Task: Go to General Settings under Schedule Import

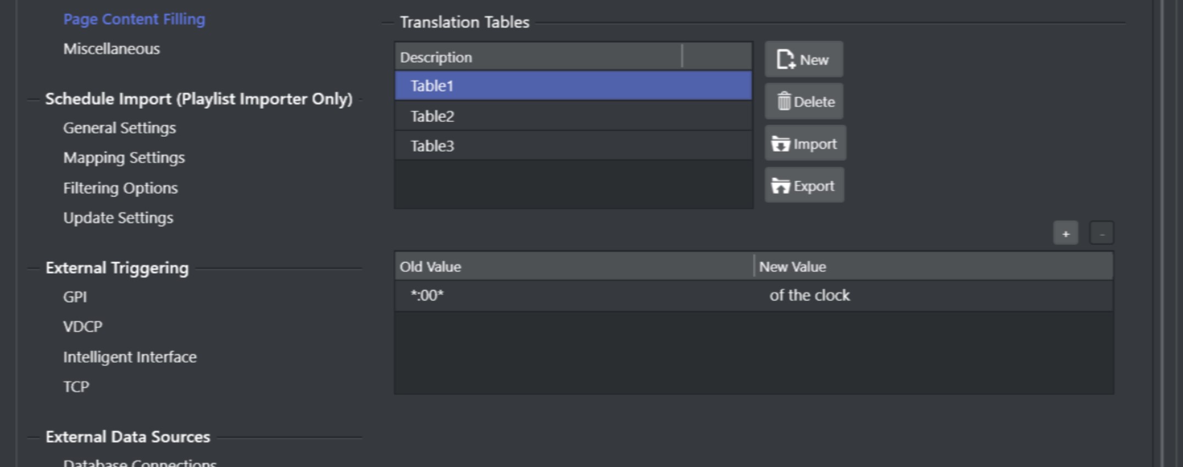Action: [x=119, y=128]
